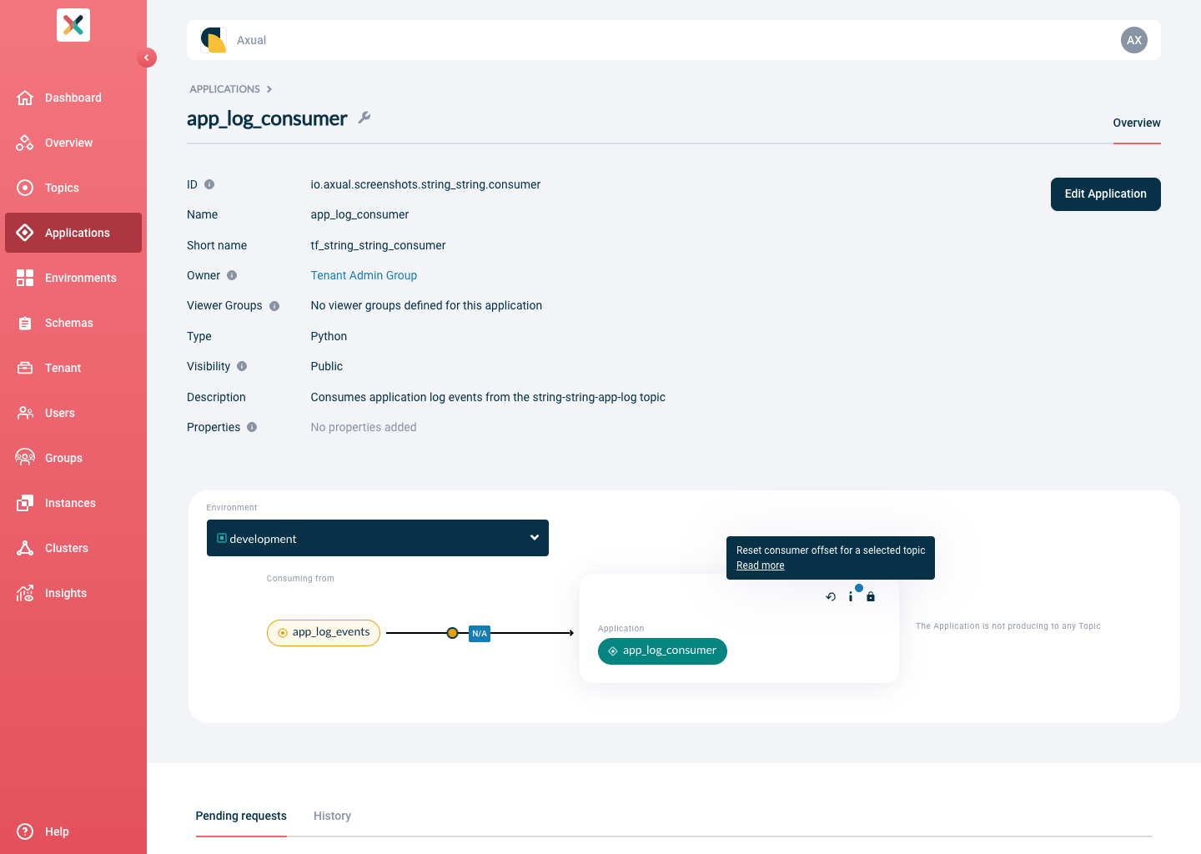Switch to the History tab
The image size is (1201, 854).
click(332, 816)
